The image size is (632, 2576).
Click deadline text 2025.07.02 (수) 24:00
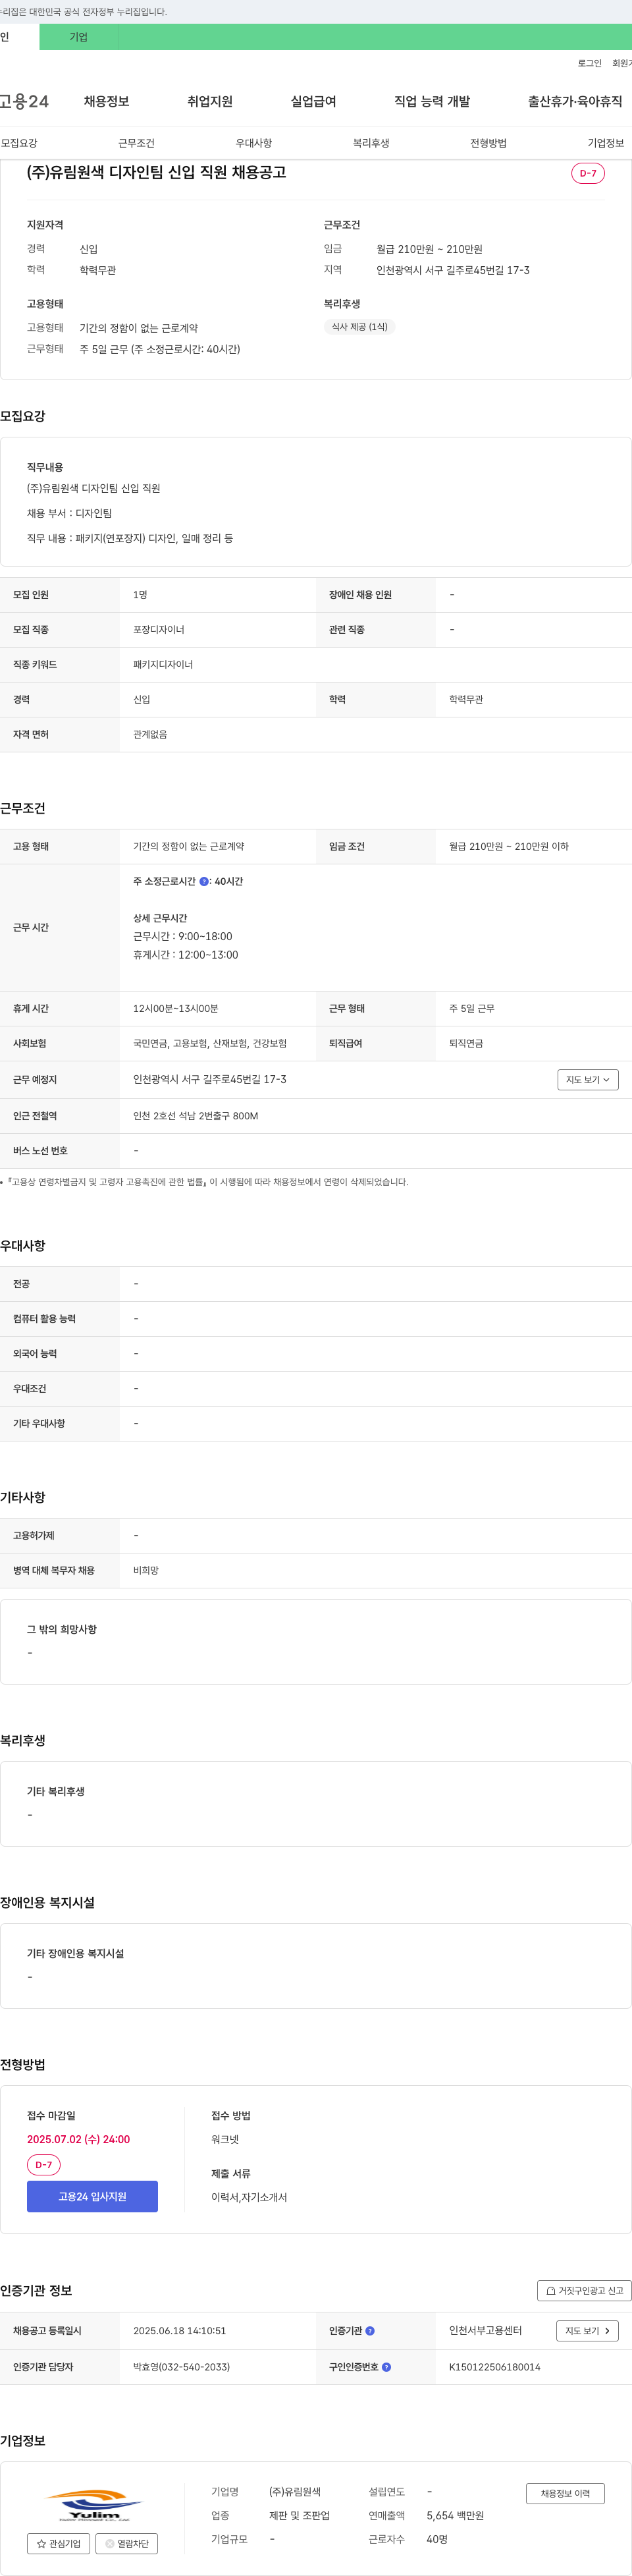click(78, 2139)
